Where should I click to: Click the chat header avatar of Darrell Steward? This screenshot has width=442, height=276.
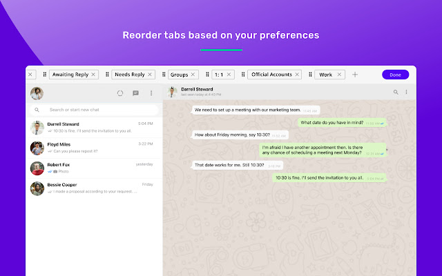172,92
